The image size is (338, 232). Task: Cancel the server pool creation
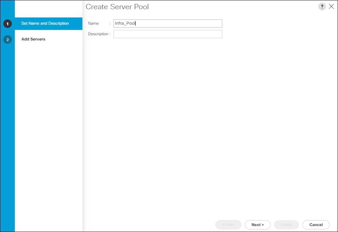pyautogui.click(x=316, y=225)
